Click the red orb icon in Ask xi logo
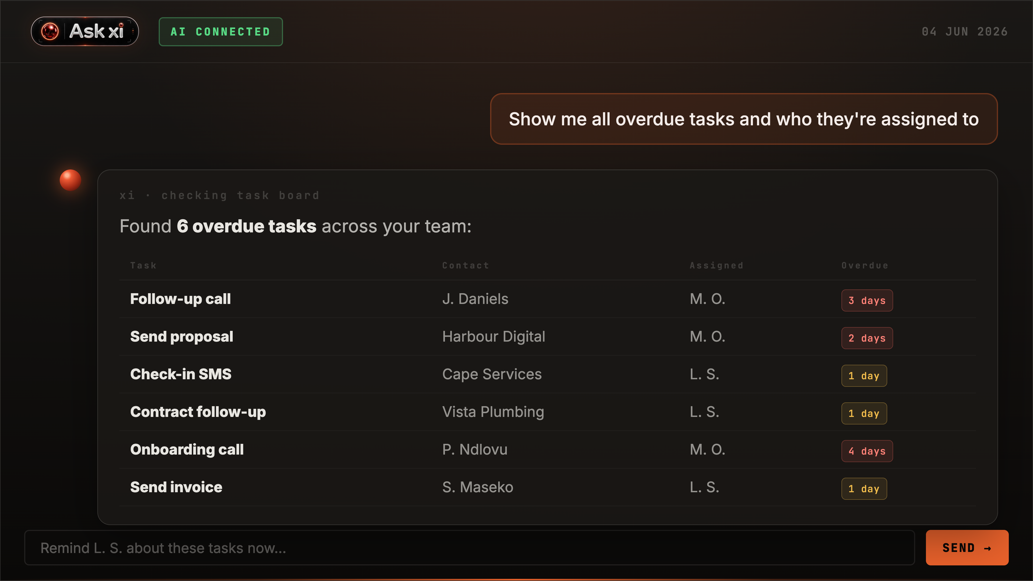 (50, 31)
